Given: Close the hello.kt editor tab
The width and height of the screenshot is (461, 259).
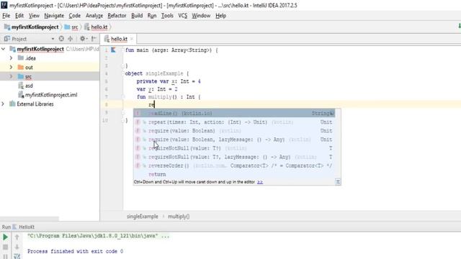Looking at the screenshot, I should [132, 39].
